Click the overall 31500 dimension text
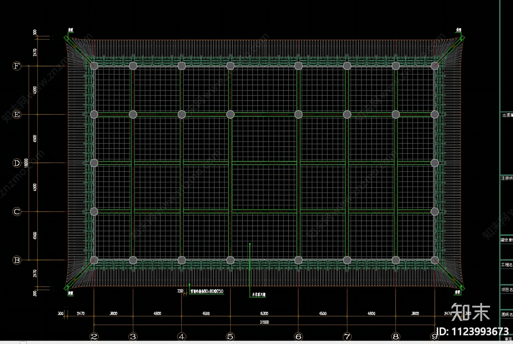The width and height of the screenshot is (513, 344). pos(264,322)
